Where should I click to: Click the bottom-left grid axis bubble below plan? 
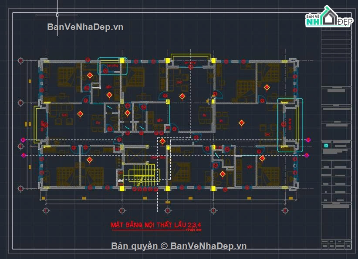45,210
